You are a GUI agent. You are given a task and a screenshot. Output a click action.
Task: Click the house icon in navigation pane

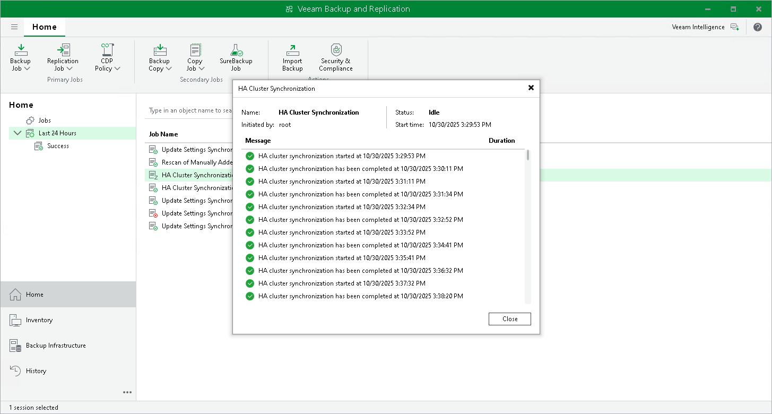pyautogui.click(x=15, y=295)
